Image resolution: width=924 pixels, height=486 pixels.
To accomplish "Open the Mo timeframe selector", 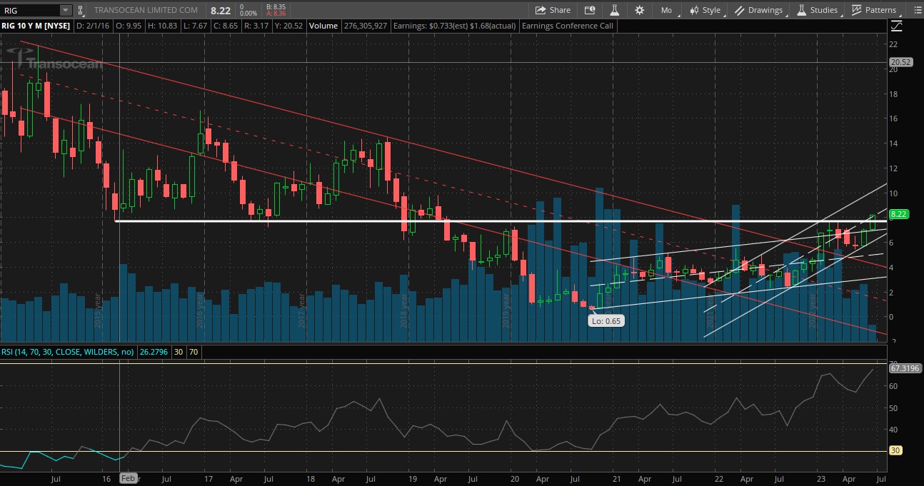I will (666, 10).
